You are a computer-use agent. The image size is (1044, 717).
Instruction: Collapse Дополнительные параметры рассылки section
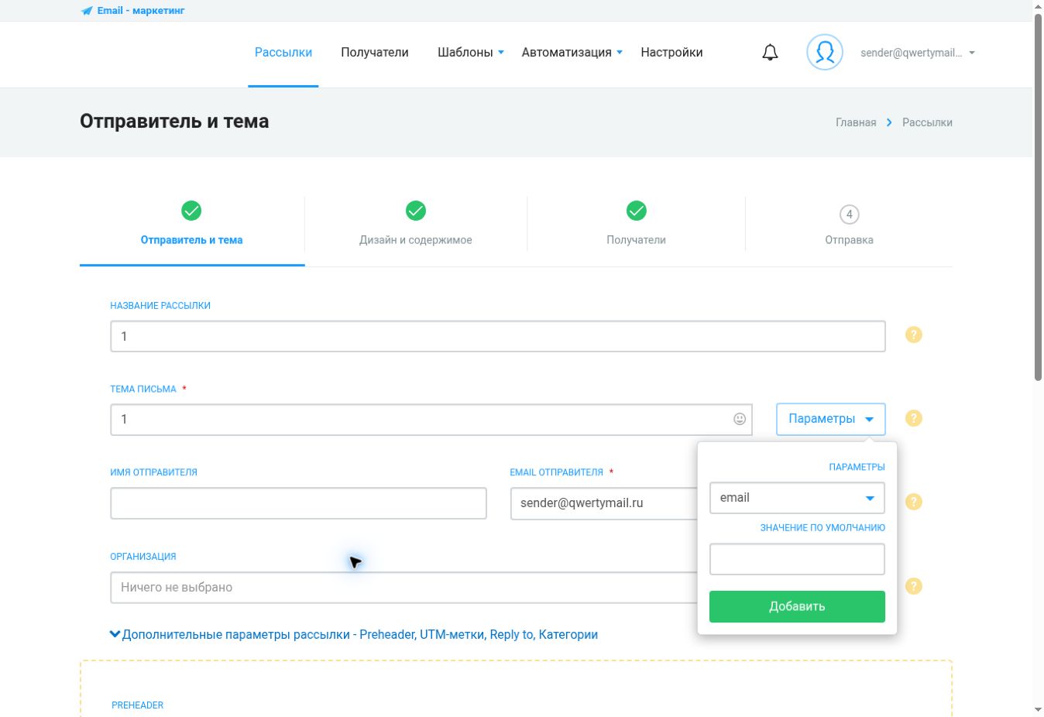(354, 634)
